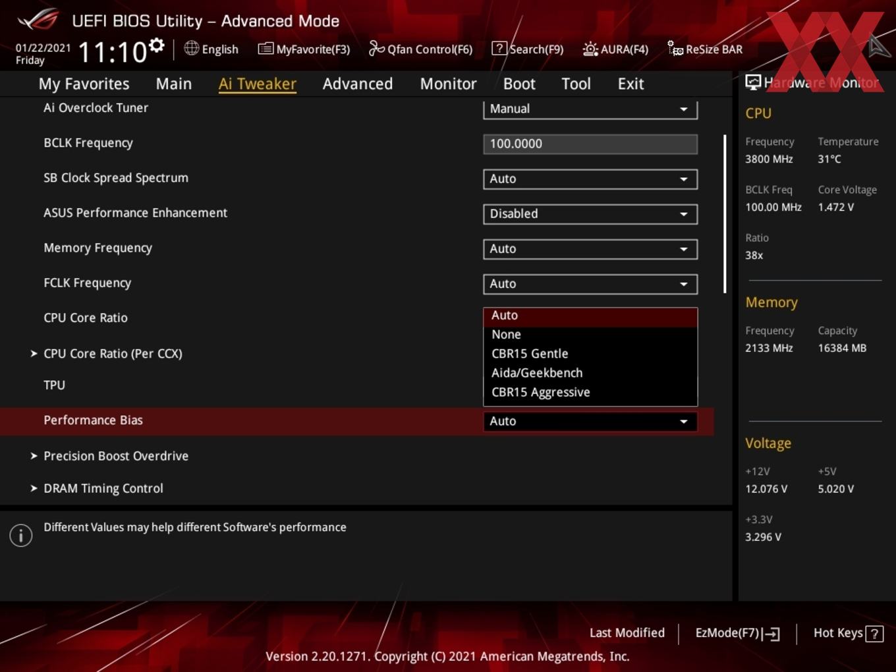Open ASUS Performance Enhancement dropdown
896x672 pixels.
[x=590, y=213]
